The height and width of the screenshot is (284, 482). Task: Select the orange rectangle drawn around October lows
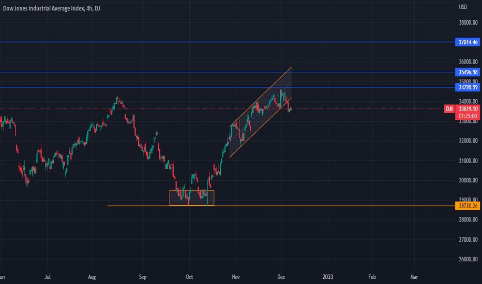coord(192,198)
